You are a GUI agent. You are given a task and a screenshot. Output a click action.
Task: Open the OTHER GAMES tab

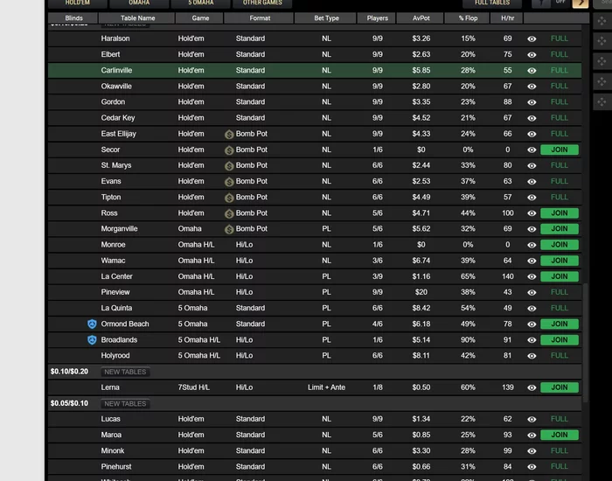point(262,3)
